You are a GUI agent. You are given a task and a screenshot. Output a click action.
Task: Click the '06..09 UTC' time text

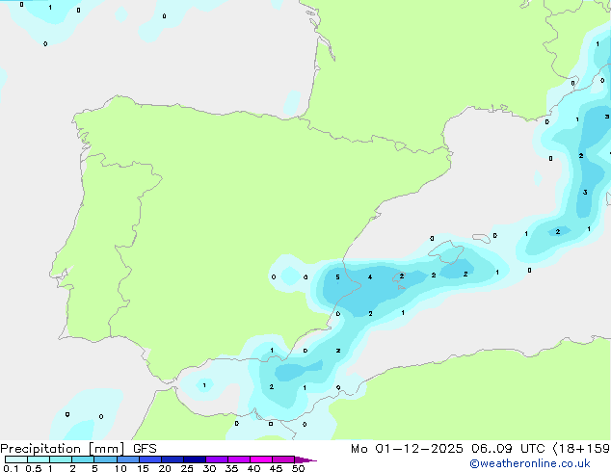pyautogui.click(x=508, y=449)
